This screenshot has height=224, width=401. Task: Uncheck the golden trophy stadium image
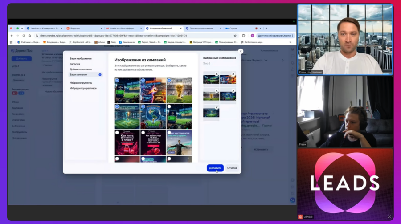point(169,80)
